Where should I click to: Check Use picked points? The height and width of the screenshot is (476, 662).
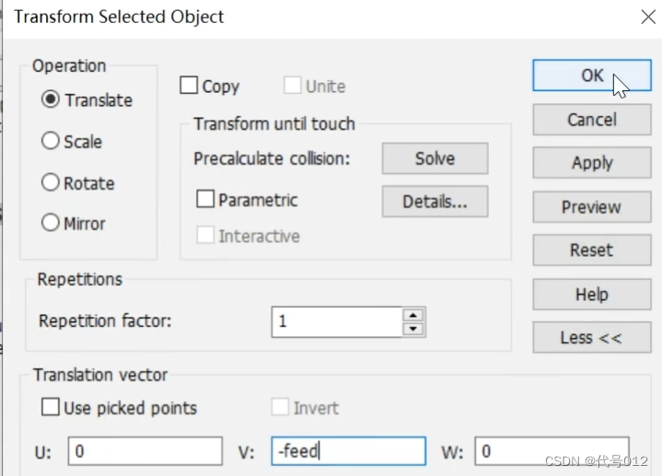tap(51, 408)
